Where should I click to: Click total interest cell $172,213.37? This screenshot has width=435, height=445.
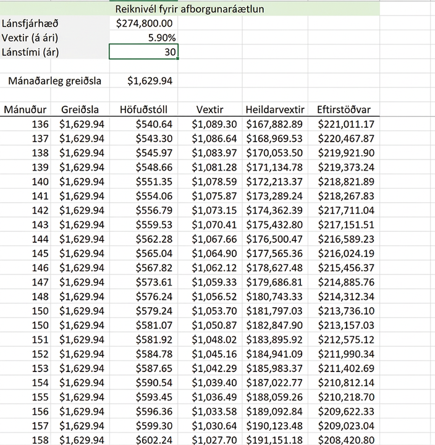pos(275,182)
